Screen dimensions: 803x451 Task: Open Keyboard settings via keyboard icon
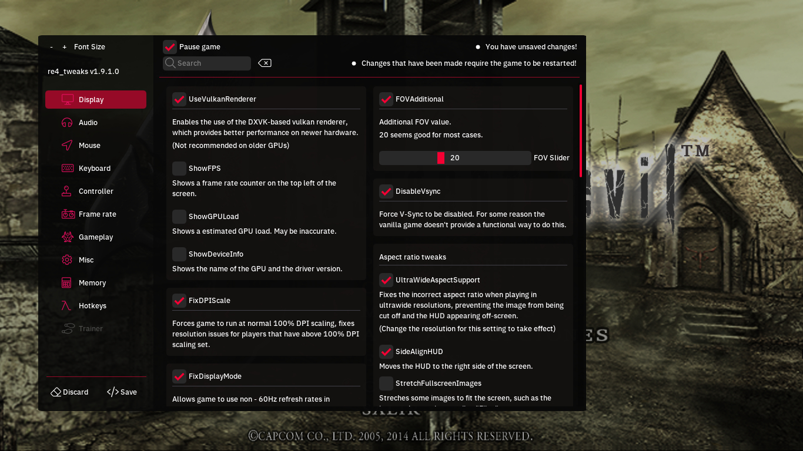point(68,168)
